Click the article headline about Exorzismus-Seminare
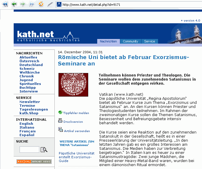The image size is (202, 169). (x=123, y=61)
